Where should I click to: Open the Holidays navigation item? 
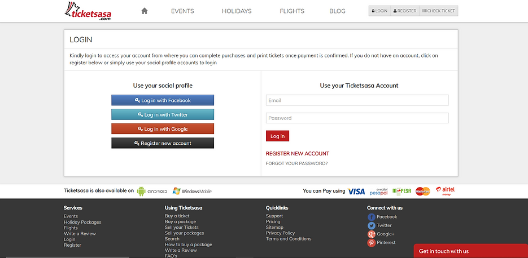[x=237, y=11]
